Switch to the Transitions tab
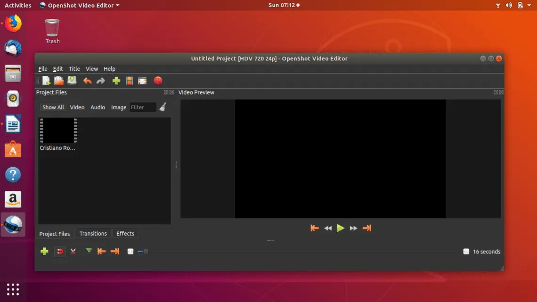 click(93, 234)
